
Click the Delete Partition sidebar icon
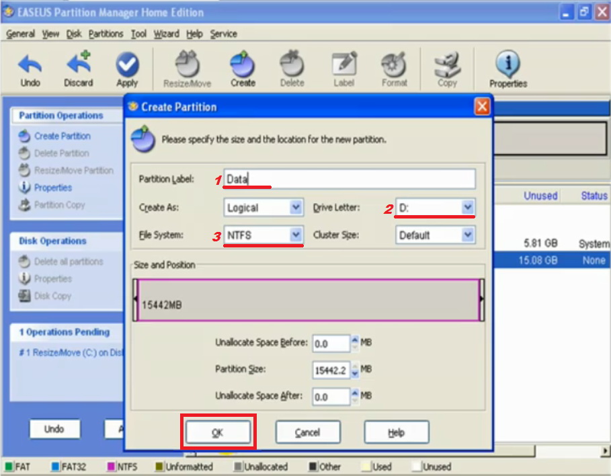(24, 153)
